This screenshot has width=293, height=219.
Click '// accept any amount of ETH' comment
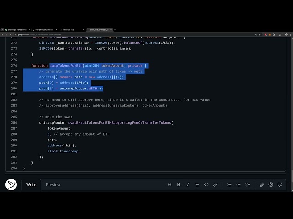(81, 134)
